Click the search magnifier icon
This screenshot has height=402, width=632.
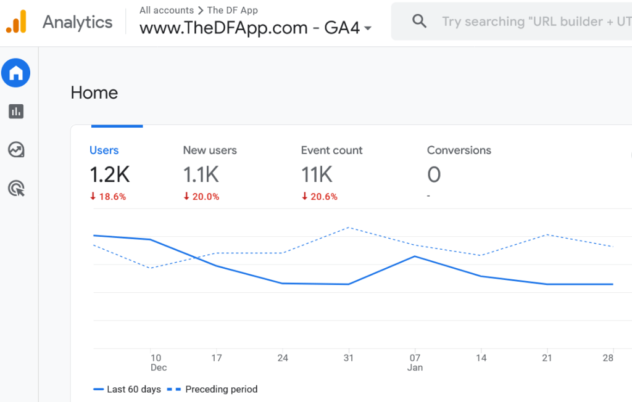(x=419, y=22)
